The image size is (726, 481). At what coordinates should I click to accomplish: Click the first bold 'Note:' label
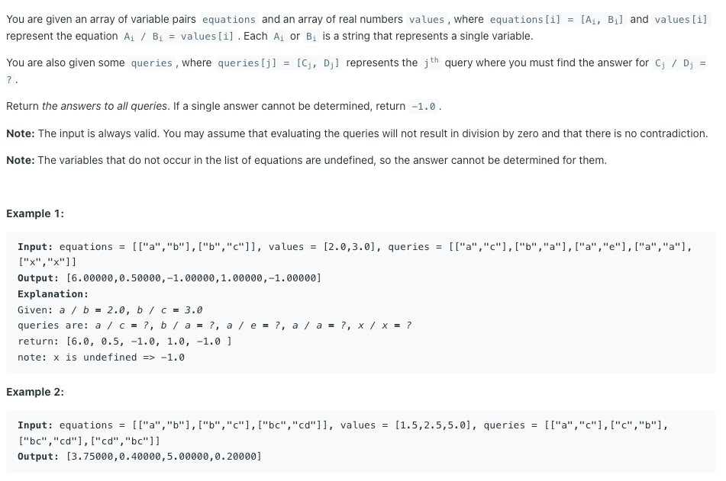point(21,133)
